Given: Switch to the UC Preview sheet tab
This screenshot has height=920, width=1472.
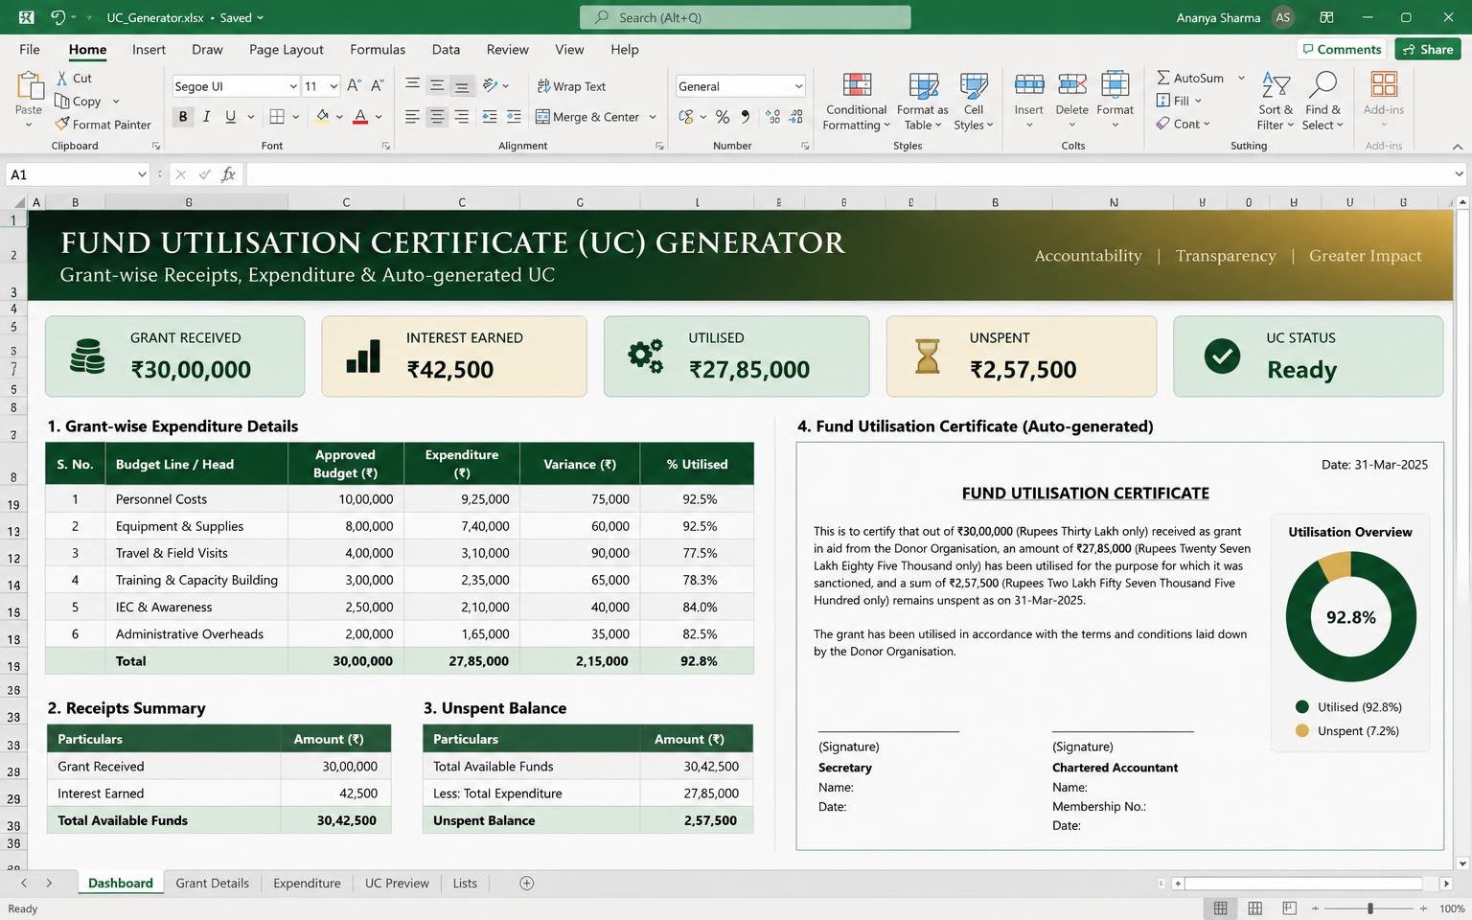Looking at the screenshot, I should point(397,884).
